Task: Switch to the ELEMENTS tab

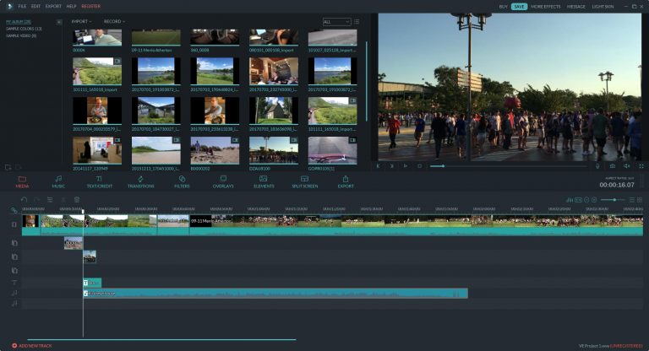Action: coord(264,181)
